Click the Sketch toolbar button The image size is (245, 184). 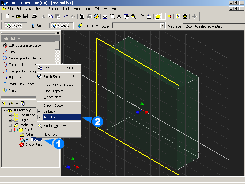61,26
